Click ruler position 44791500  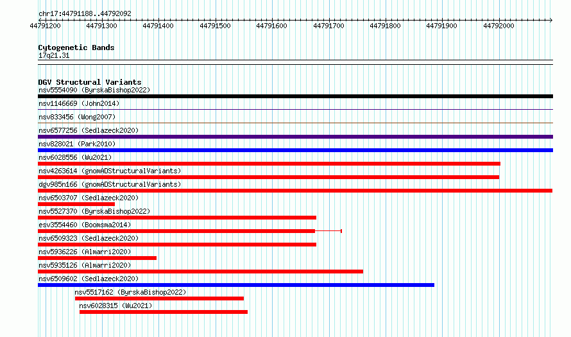(215, 26)
